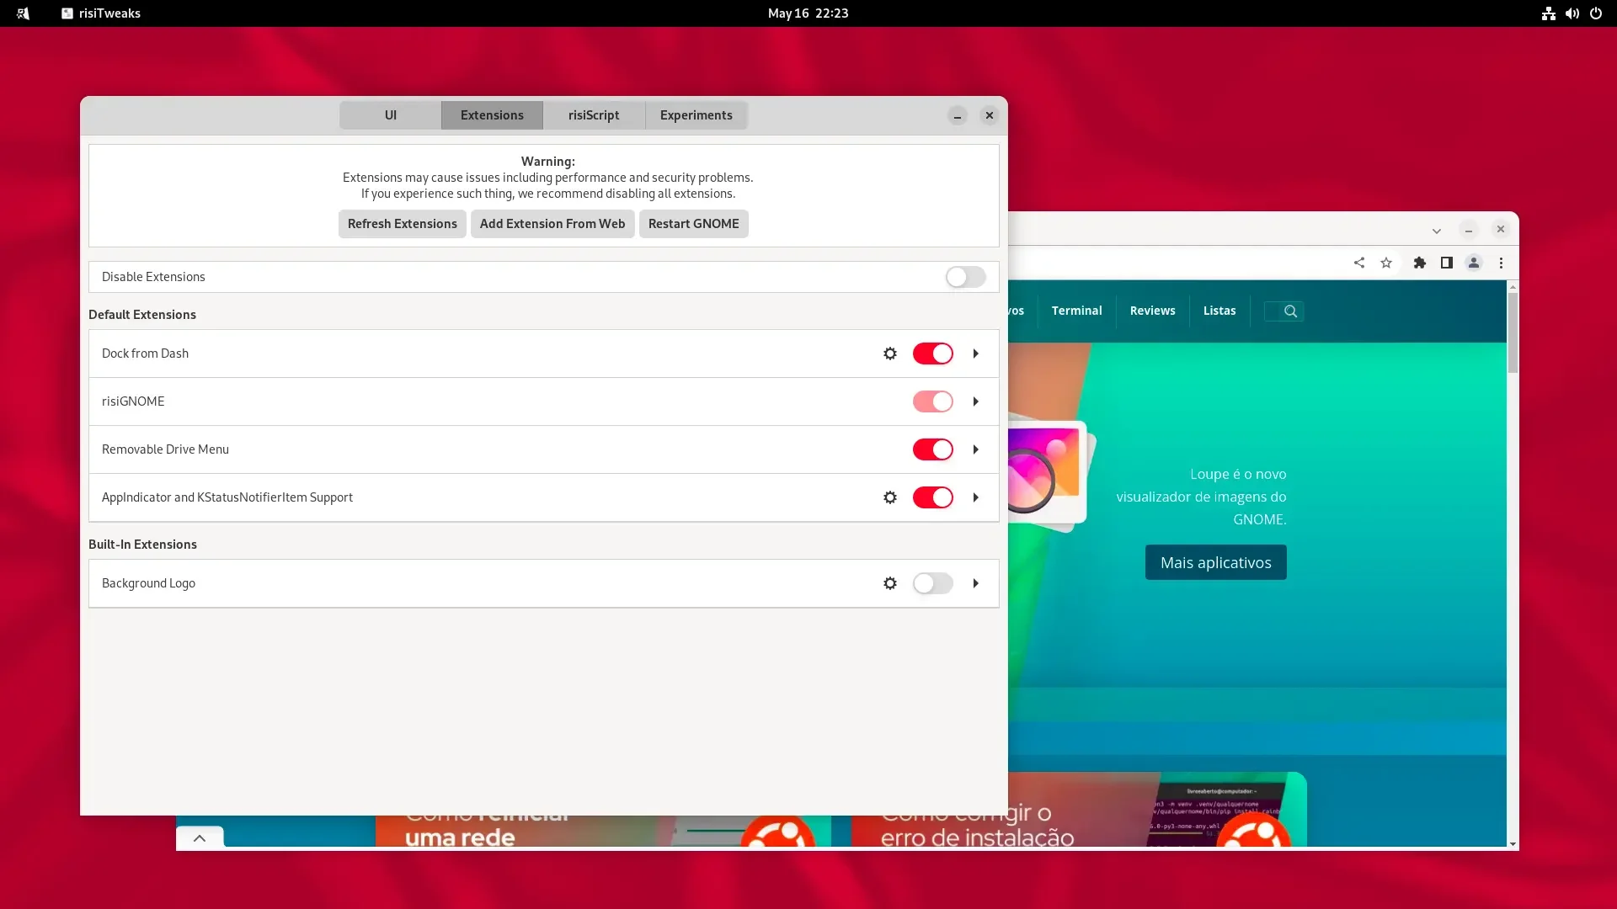Expand details for Removable Drive Menu
The width and height of the screenshot is (1617, 909).
click(x=976, y=449)
